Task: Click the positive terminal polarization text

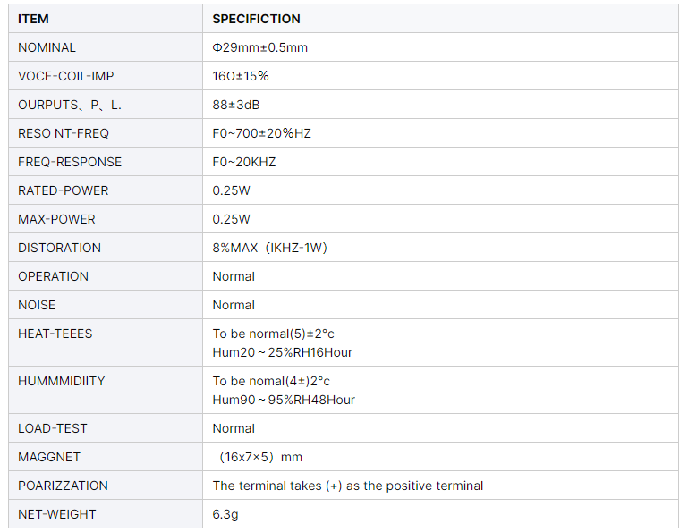Action: pyautogui.click(x=347, y=486)
